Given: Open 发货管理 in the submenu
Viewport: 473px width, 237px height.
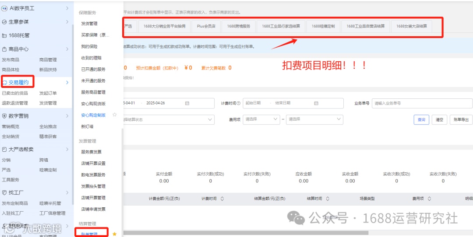Looking at the screenshot, I should coord(89,24).
